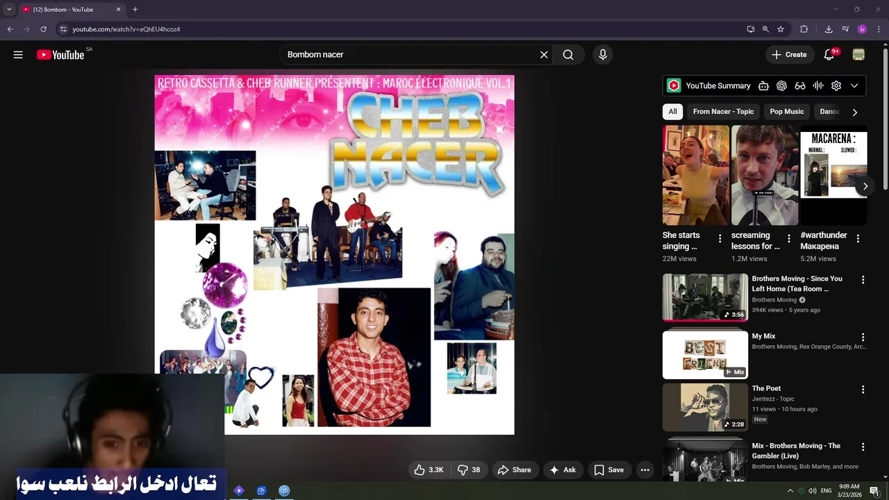Open the zoom magnifier in address bar
This screenshot has height=500, width=889.
765,29
